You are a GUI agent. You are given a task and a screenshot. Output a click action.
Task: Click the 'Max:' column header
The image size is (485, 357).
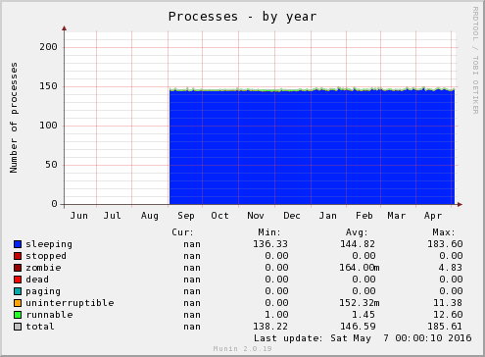pos(444,232)
